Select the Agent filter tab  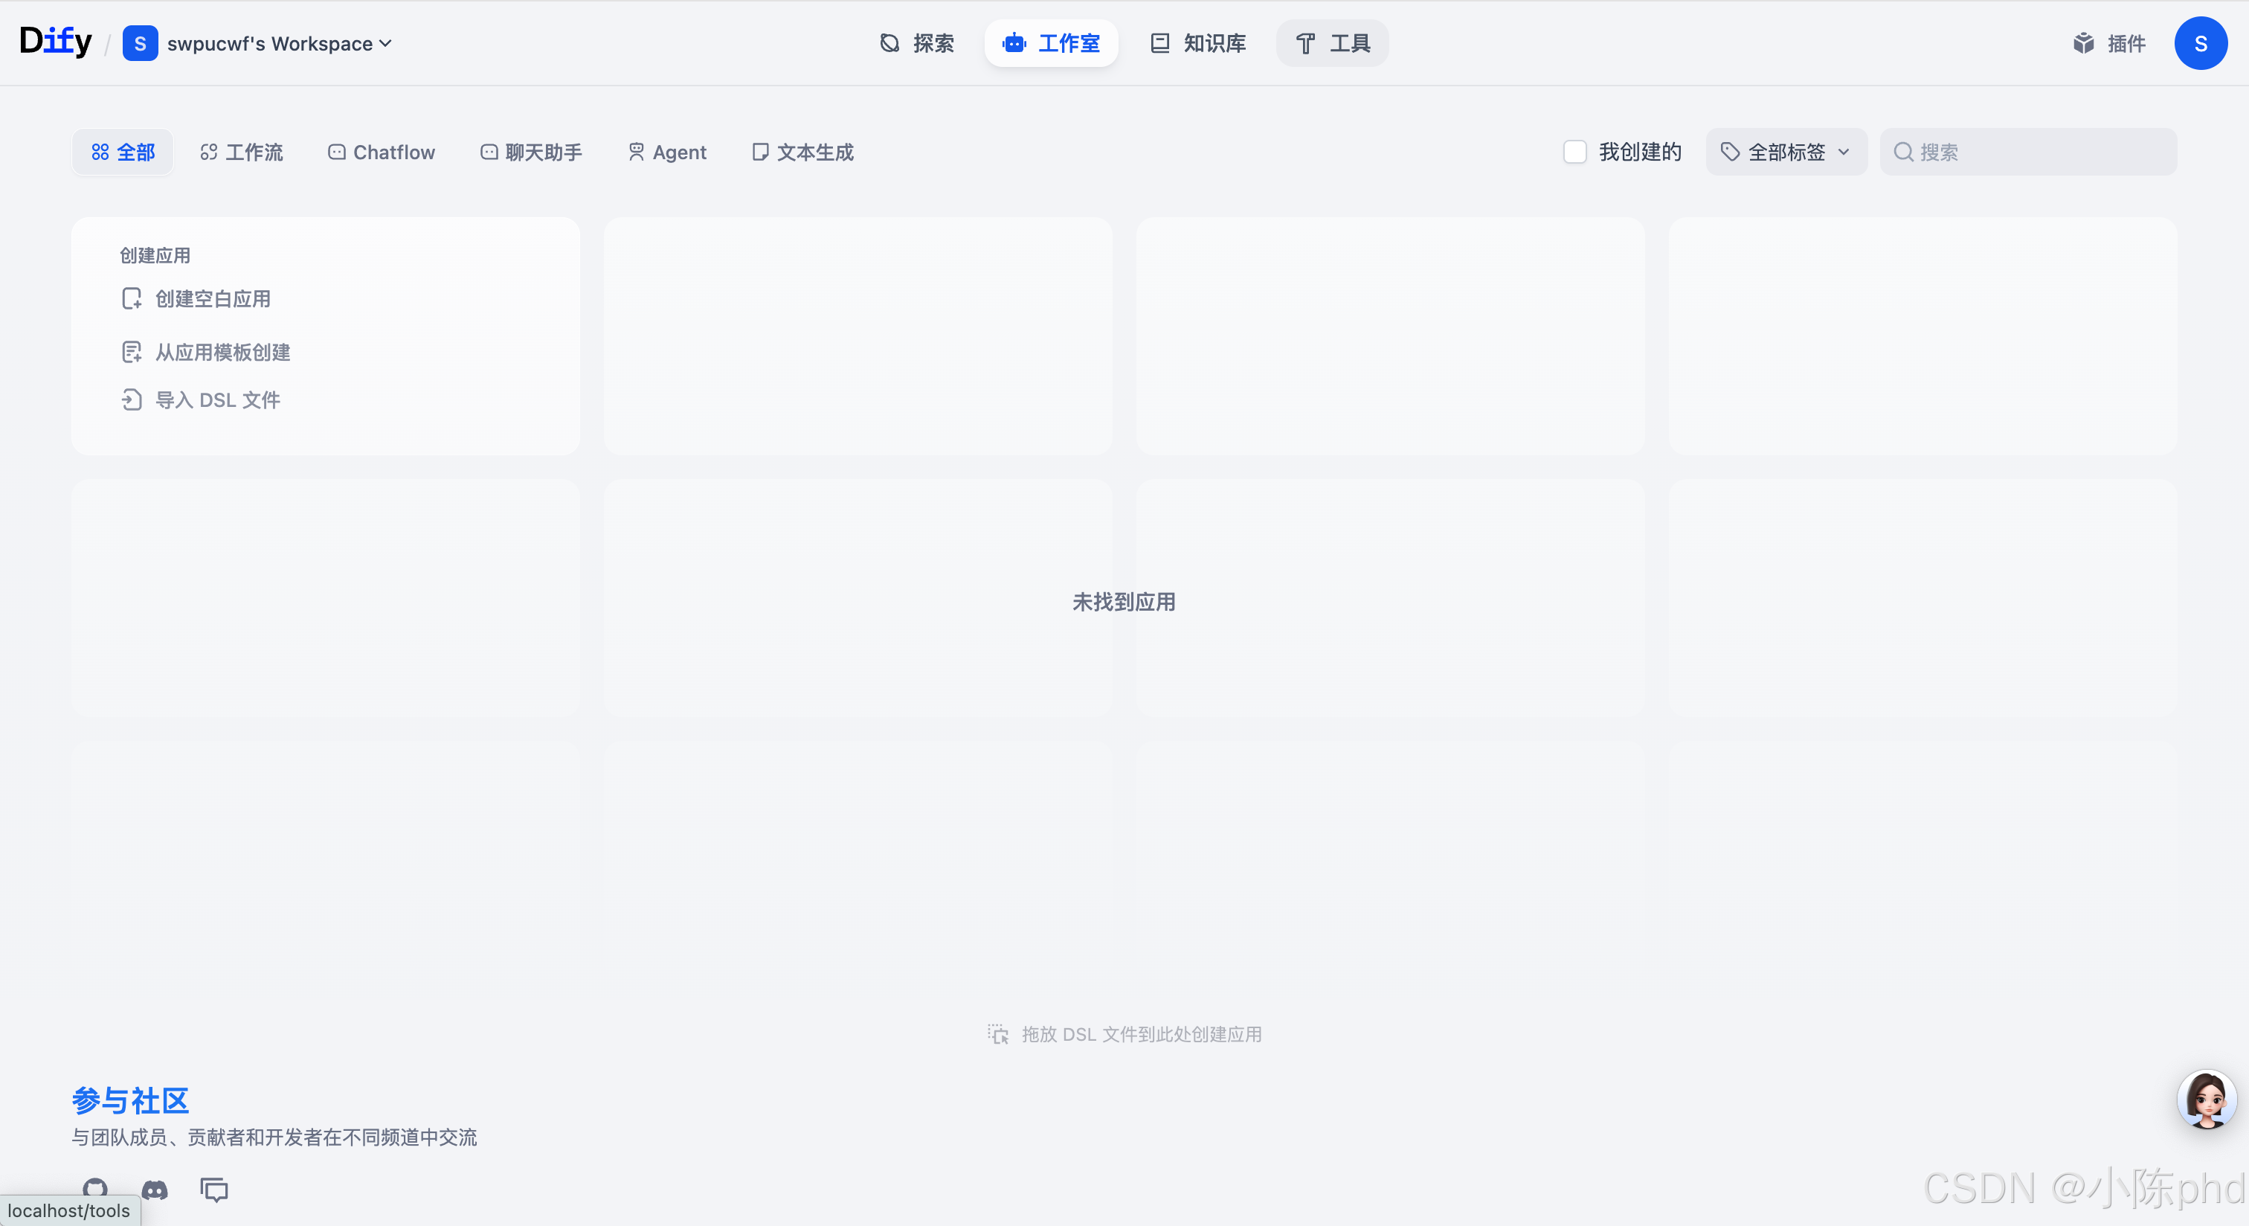(x=667, y=152)
